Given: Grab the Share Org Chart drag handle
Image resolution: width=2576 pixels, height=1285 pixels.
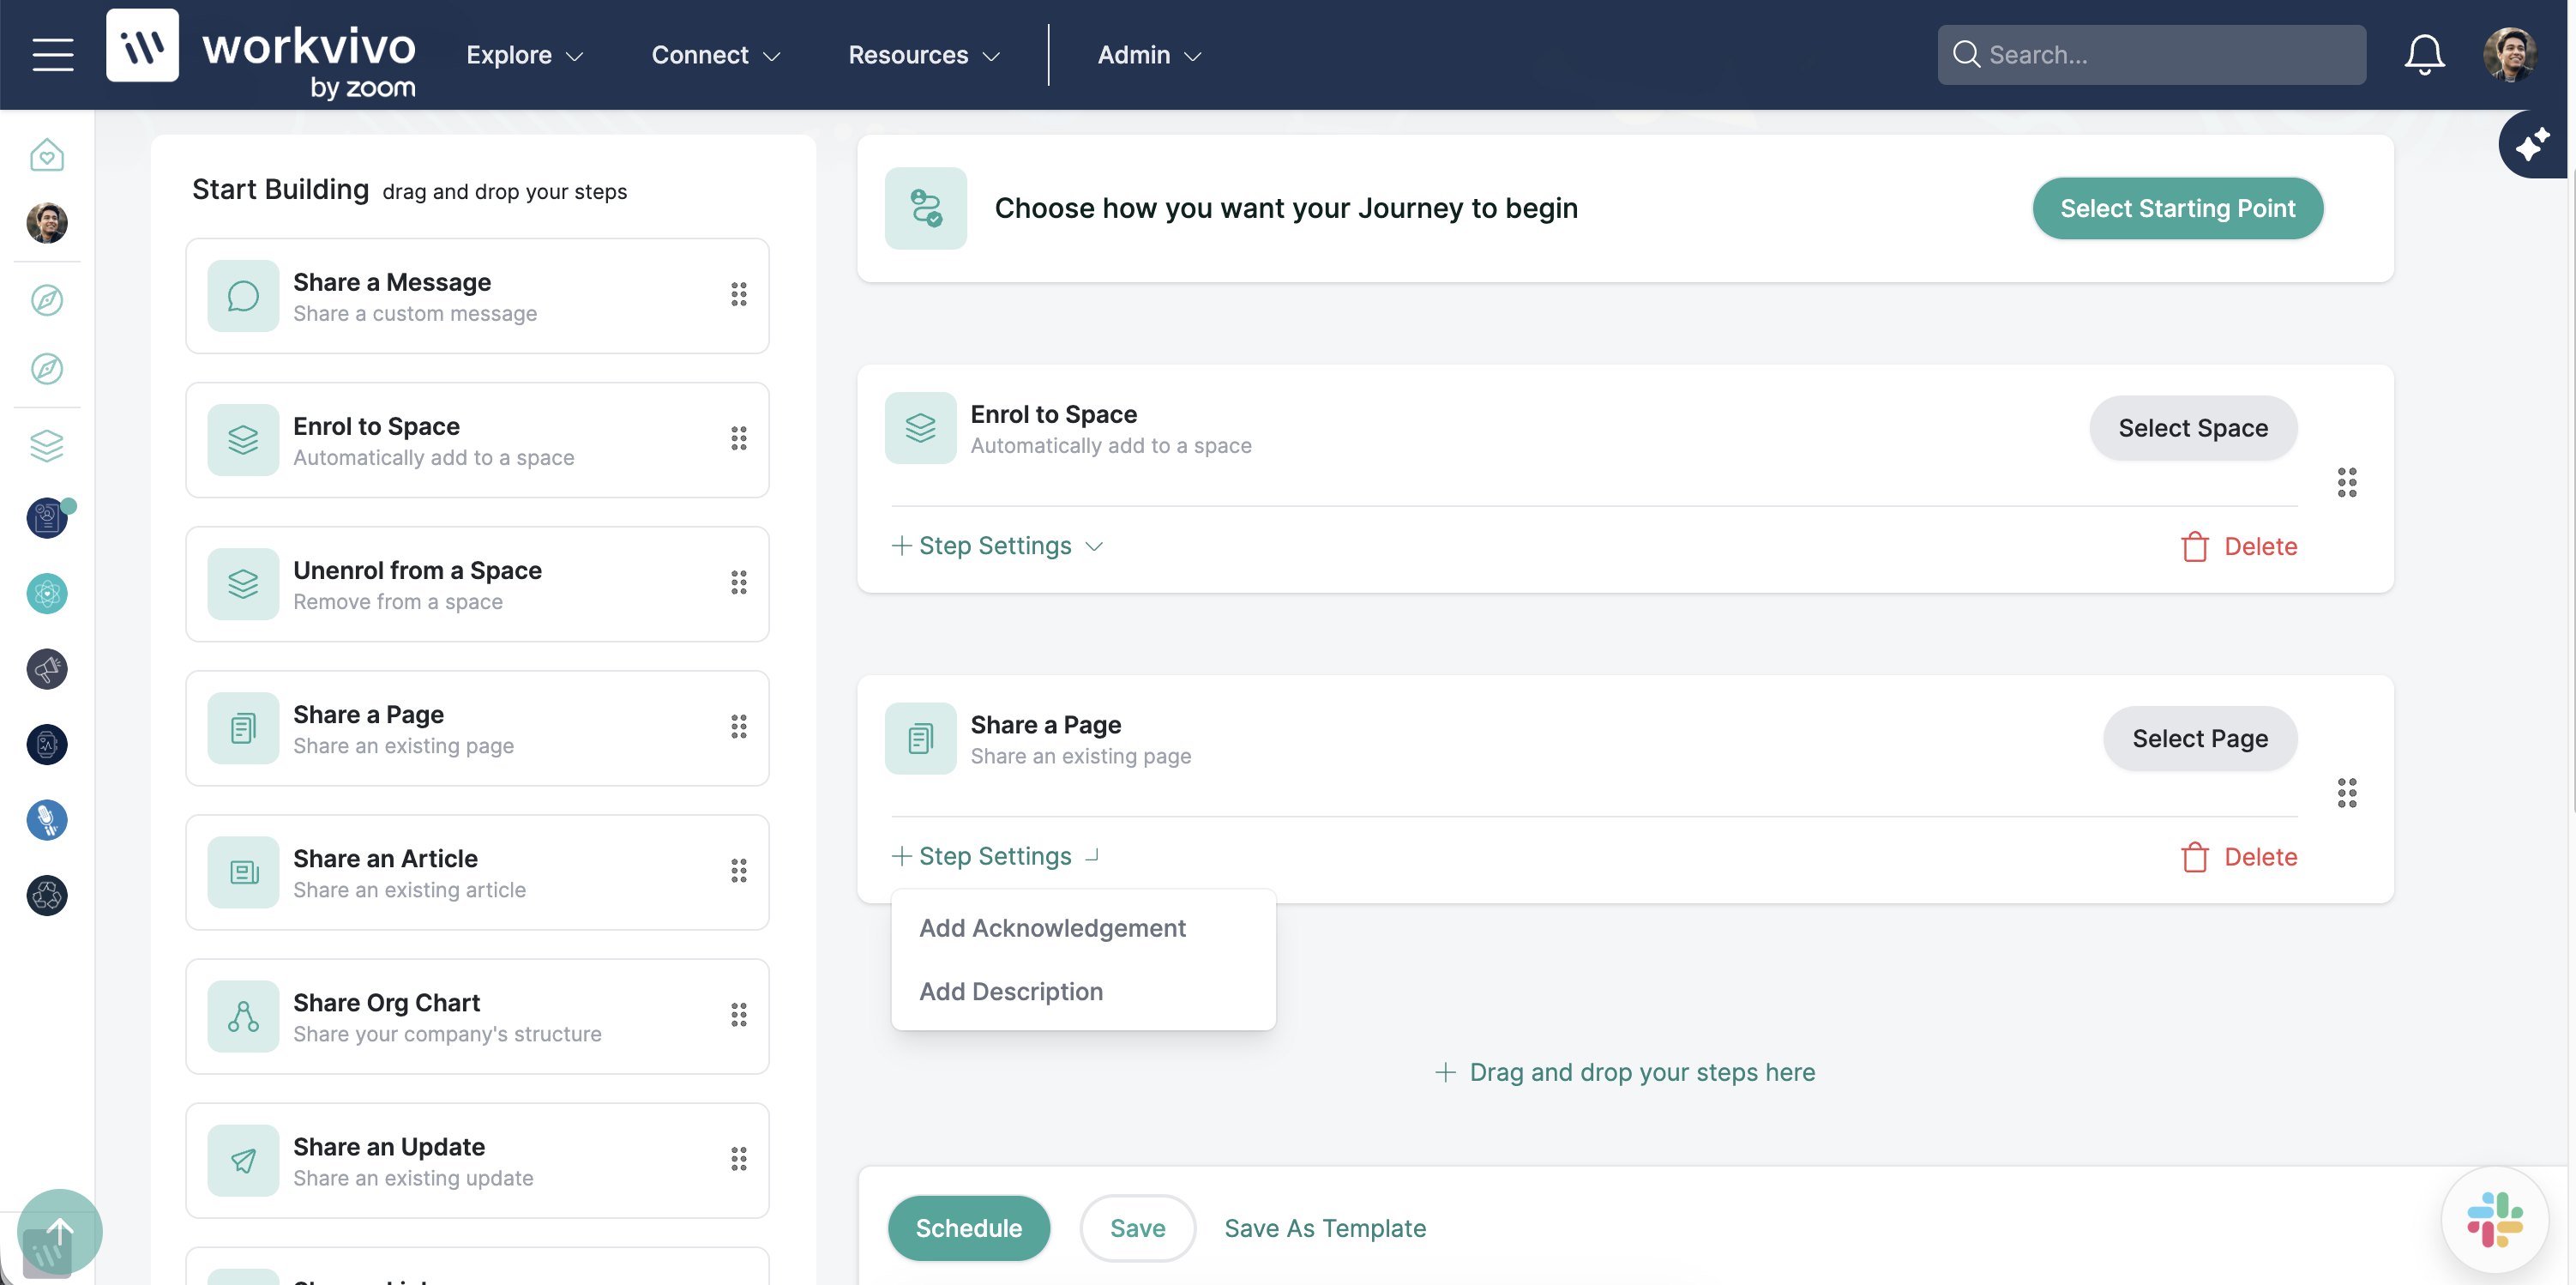Looking at the screenshot, I should pyautogui.click(x=739, y=1014).
